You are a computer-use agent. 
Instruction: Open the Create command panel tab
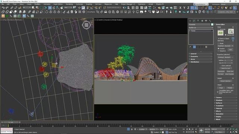(x=190, y=21)
